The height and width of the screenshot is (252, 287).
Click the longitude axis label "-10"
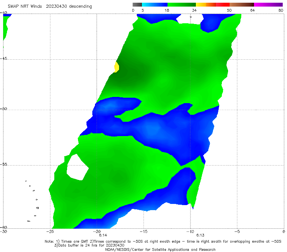pos(190,231)
